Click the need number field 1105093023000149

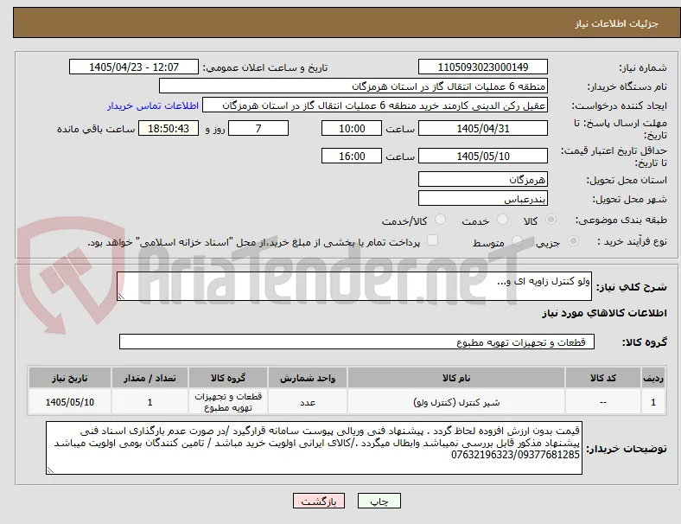click(x=482, y=67)
